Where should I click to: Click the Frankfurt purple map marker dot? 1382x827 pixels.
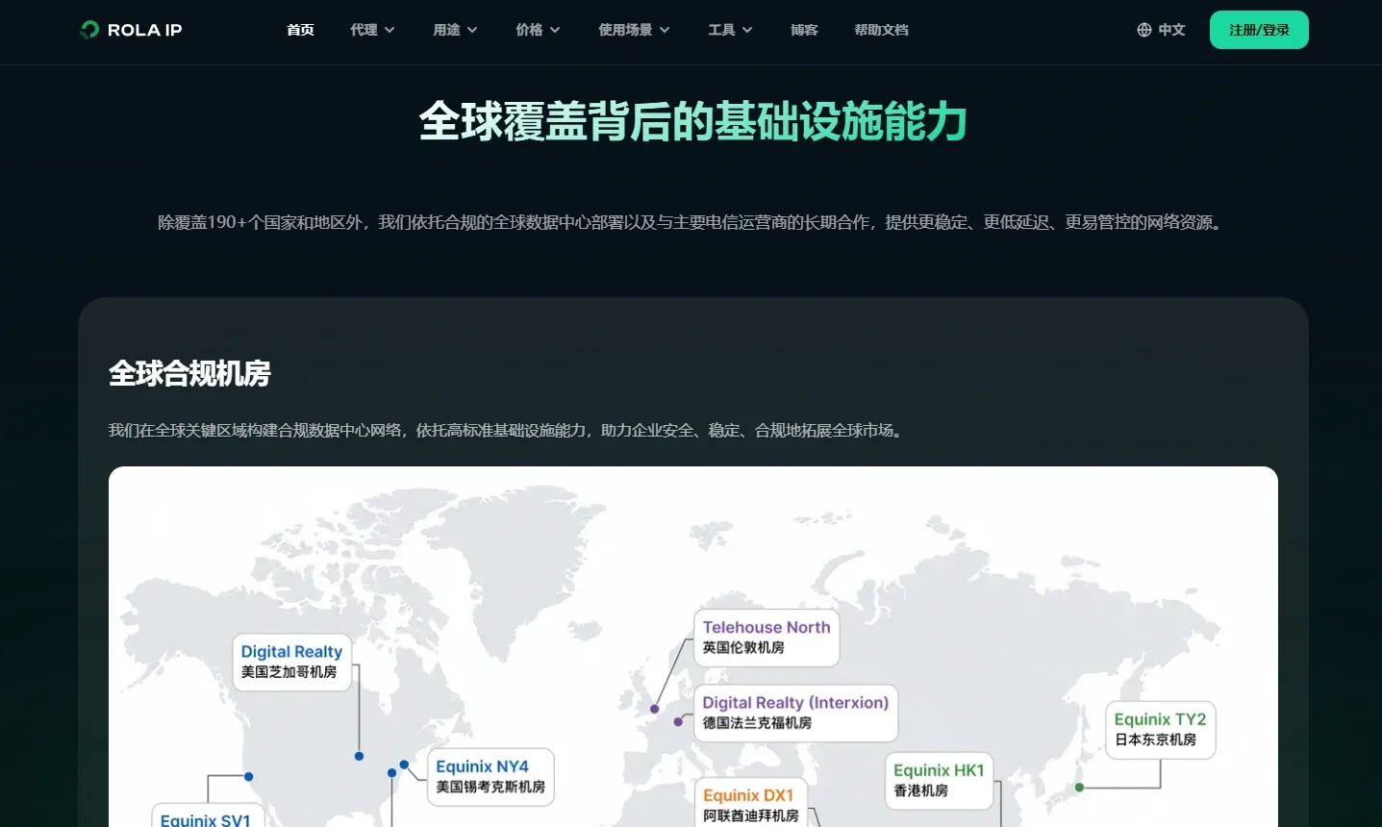coord(678,721)
